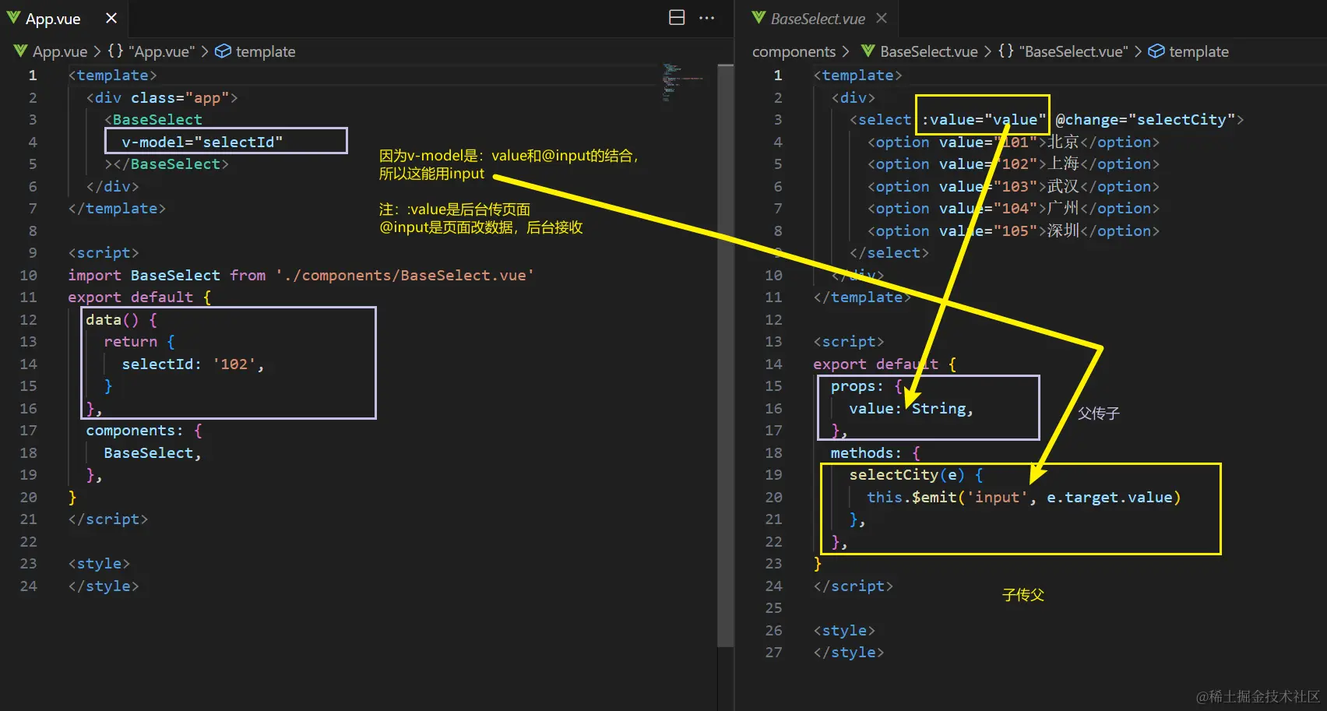Split the editor with the layout icon
This screenshot has height=711, width=1327.
pyautogui.click(x=677, y=18)
